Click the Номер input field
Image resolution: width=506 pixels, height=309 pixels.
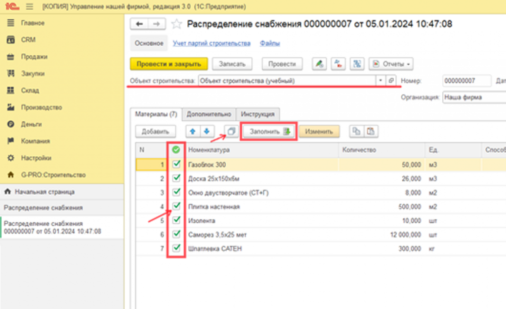pos(466,81)
